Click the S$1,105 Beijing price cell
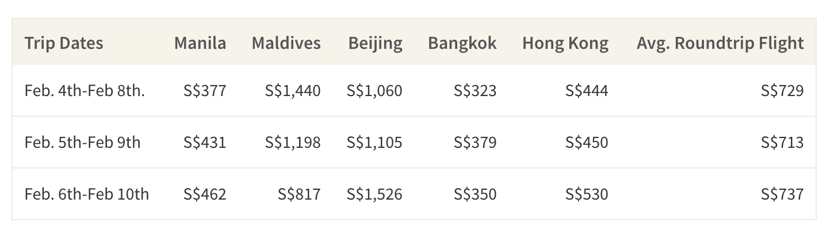The width and height of the screenshot is (834, 237). 374,142
